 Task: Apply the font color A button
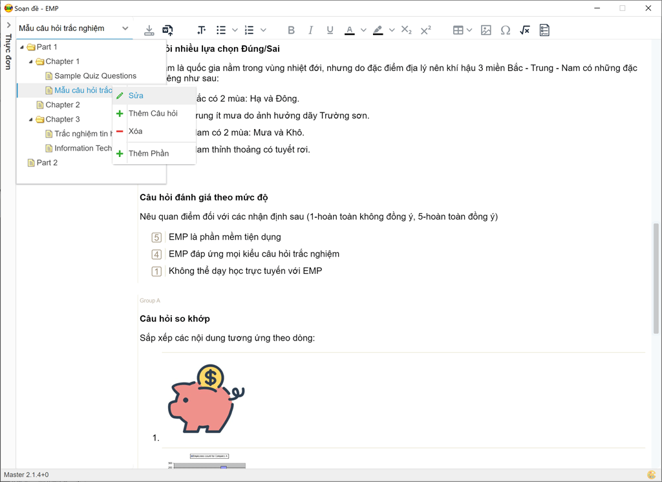click(x=350, y=30)
